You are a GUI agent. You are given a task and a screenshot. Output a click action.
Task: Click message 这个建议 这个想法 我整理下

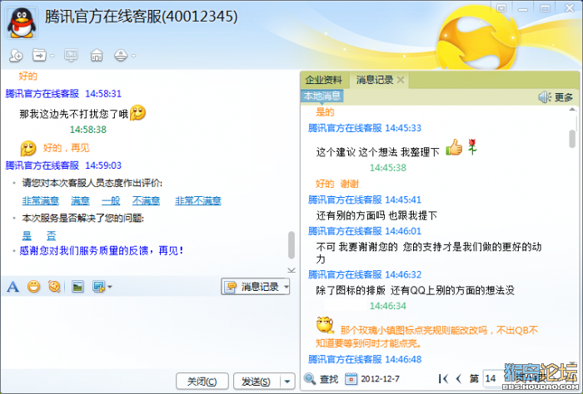click(x=378, y=152)
